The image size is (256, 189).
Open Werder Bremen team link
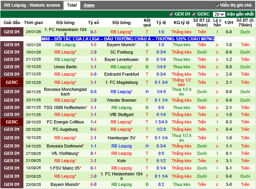122,100
